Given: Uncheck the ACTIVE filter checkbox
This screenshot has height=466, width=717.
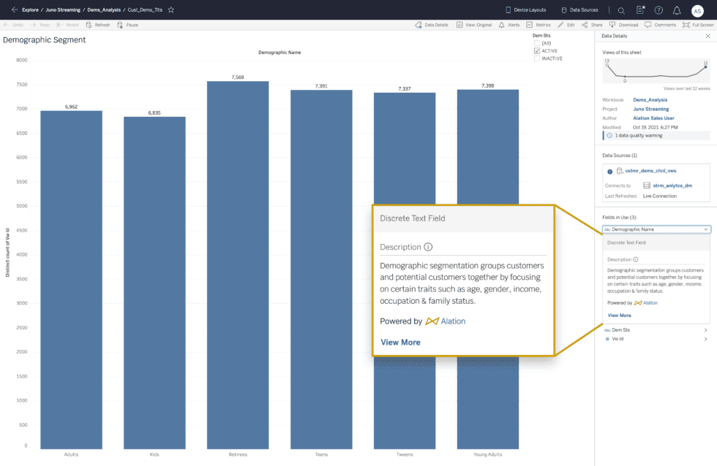Looking at the screenshot, I should (x=537, y=51).
